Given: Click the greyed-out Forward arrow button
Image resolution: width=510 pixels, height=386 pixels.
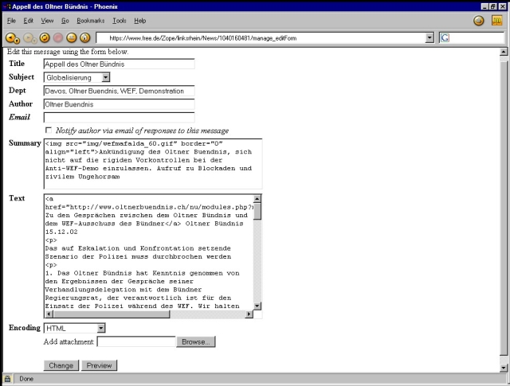Looking at the screenshot, I should coord(29,37).
